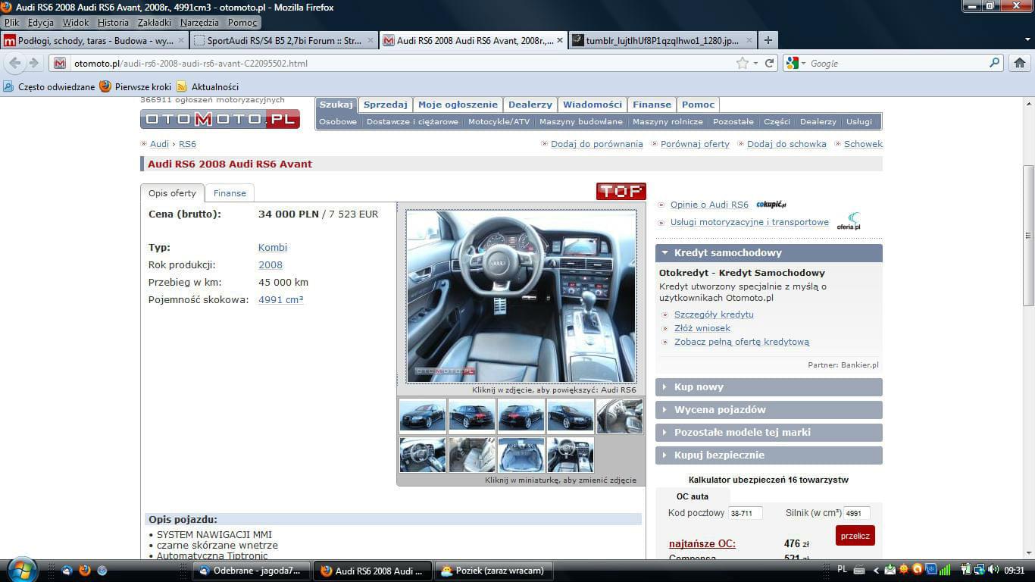Bookmark the page with star icon

[743, 64]
